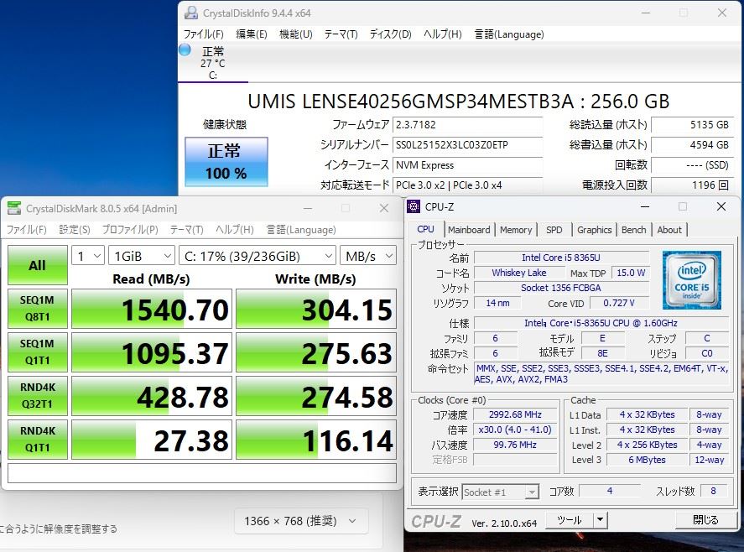Click the power-on count value 1196 回

(692, 185)
